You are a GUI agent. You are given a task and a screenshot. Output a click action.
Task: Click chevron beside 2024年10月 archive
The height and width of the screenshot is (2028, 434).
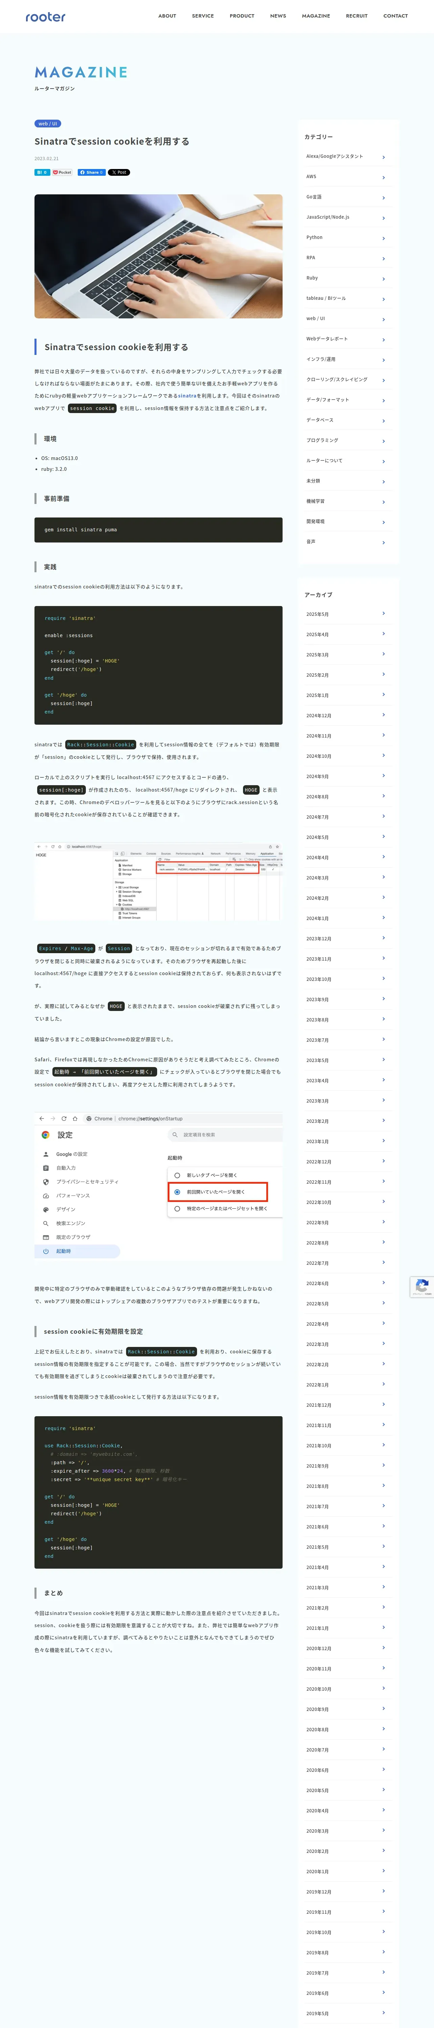(384, 756)
